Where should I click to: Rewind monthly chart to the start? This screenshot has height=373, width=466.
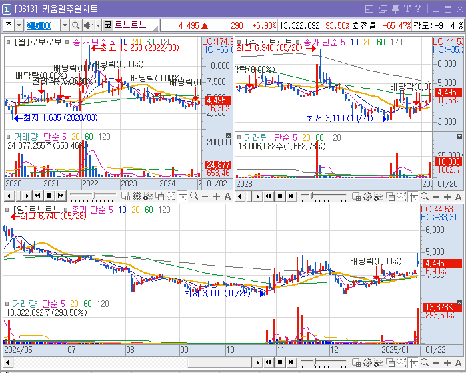coord(38,196)
